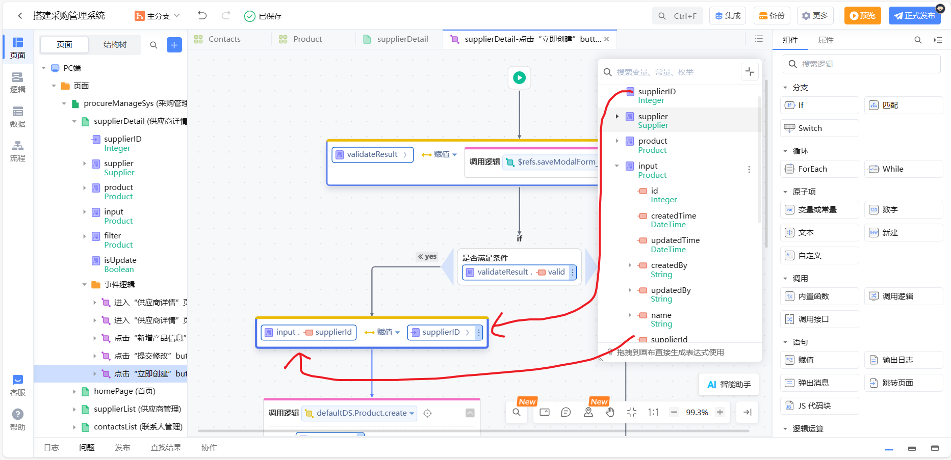
Task: Click the supplierID options dots in assignment node
Action: pos(479,332)
